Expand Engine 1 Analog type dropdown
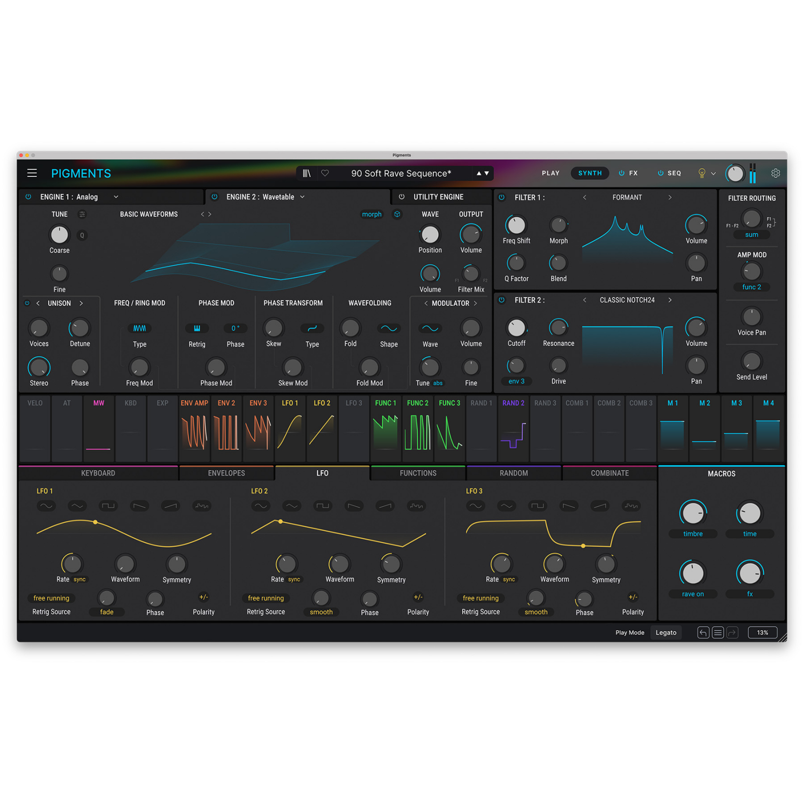This screenshot has height=804, width=804. [x=116, y=197]
